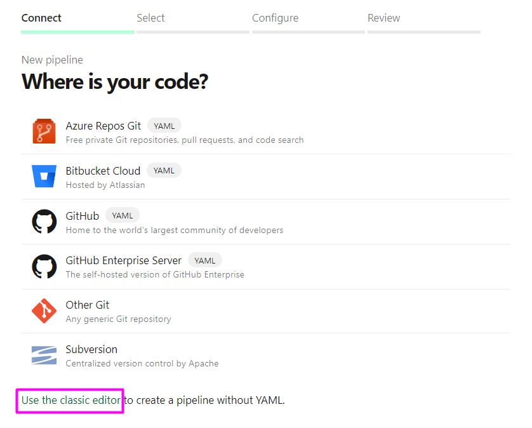Click 'Any generic Git repository' description
Image resolution: width=532 pixels, height=428 pixels.
119,319
